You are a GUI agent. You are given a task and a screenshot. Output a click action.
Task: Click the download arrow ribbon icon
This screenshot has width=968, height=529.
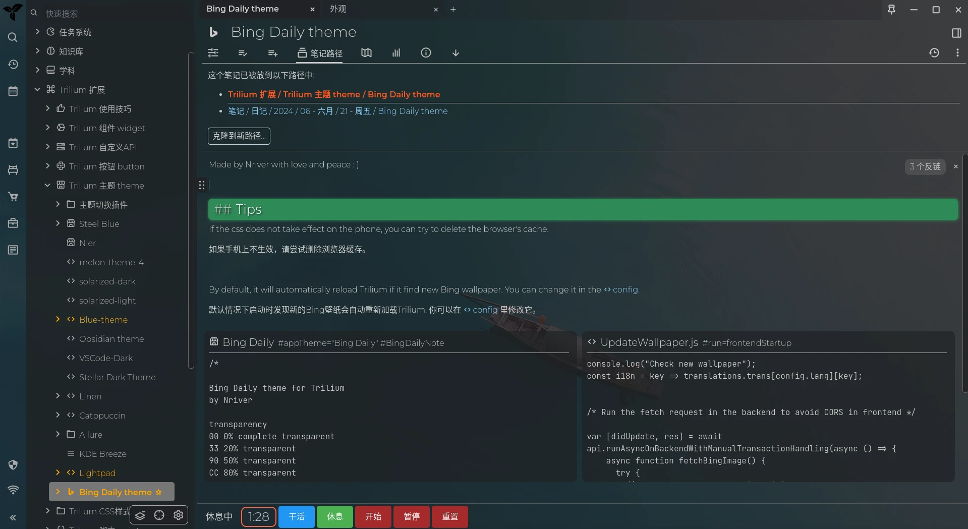pos(455,52)
